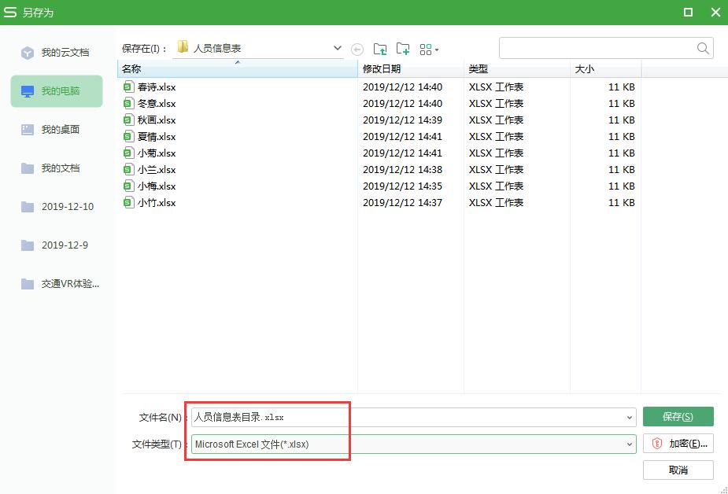Click the magnifier icon in the search box
728x494 pixels.
pyautogui.click(x=702, y=47)
